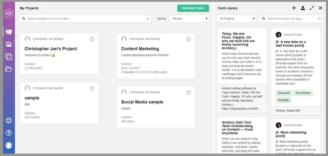
Task: Focus the Search projects by text field
Action: (x=85, y=19)
